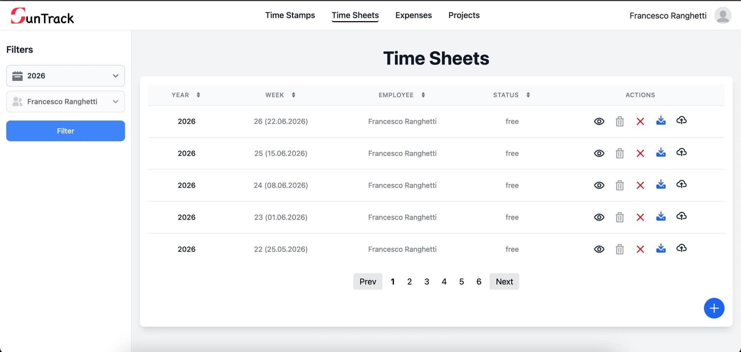Screen dimensions: 741x352
Task: Click the red X for week 24
Action: coord(640,185)
